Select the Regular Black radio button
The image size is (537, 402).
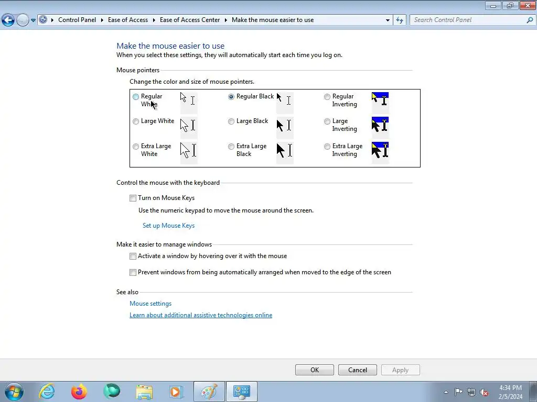(231, 97)
